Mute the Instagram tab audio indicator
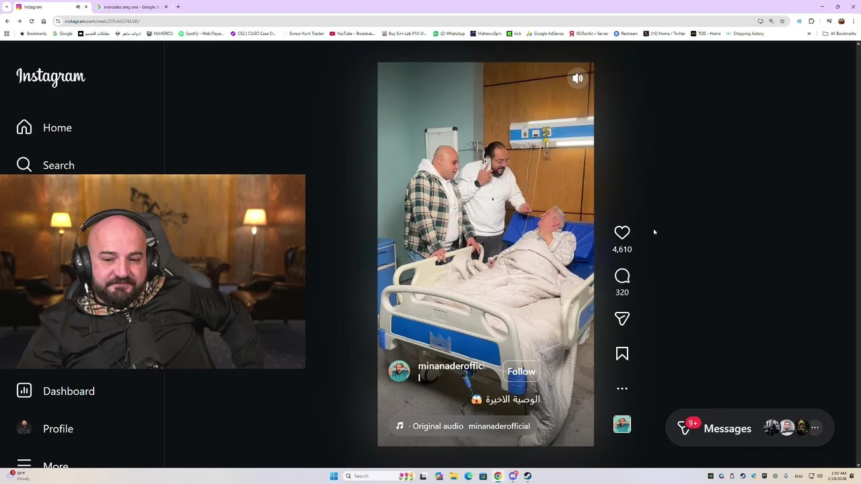861x484 pixels. coord(78,7)
